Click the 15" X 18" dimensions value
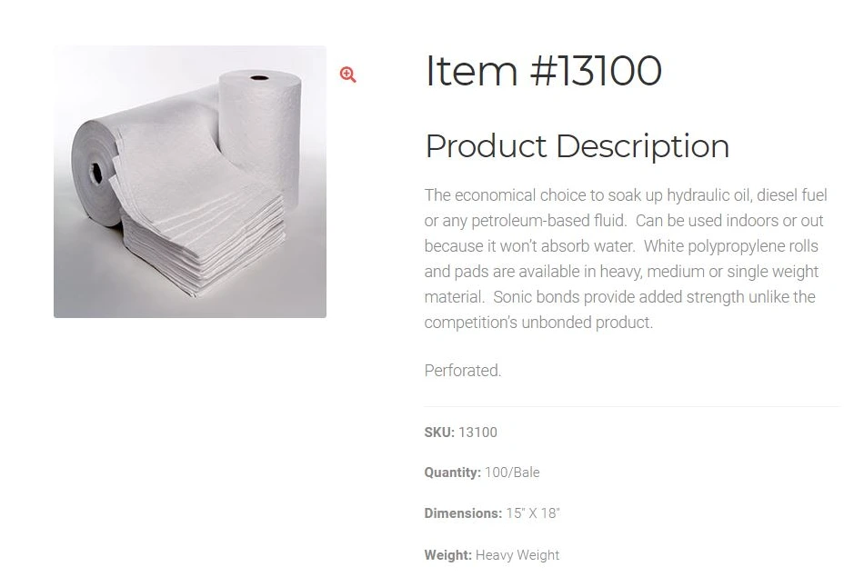 [533, 513]
